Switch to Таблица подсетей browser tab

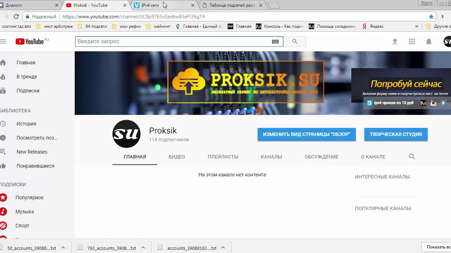(233, 5)
